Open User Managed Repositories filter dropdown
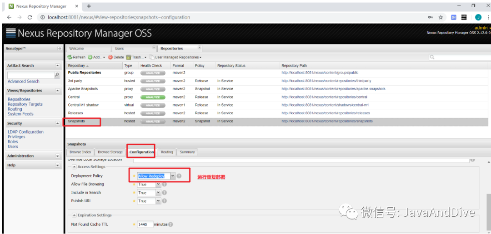Screen dimensions: 491x234 (x=175, y=57)
